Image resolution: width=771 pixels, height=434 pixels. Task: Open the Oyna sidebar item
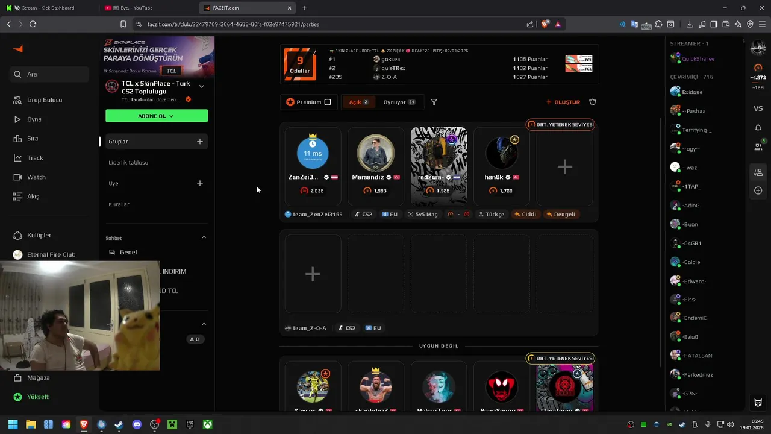pyautogui.click(x=28, y=119)
